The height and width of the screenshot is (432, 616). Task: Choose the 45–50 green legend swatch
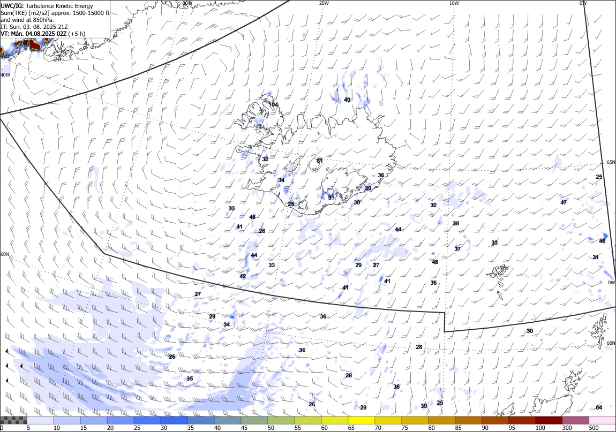pyautogui.click(x=254, y=420)
